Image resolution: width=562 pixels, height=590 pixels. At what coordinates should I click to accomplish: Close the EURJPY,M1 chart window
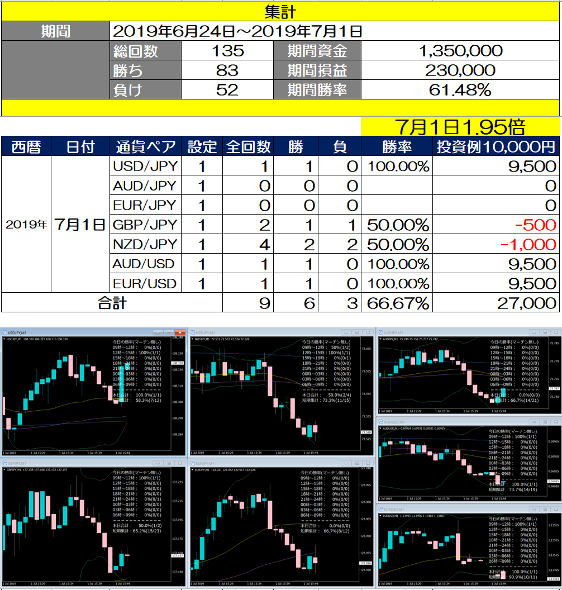point(368,463)
